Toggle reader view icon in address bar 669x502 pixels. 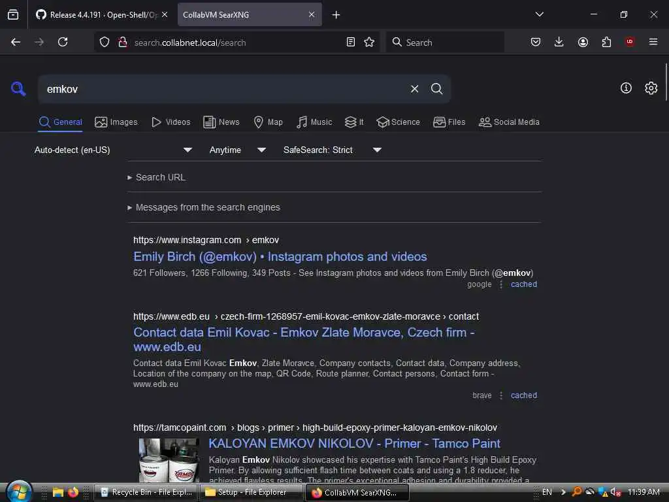(351, 42)
